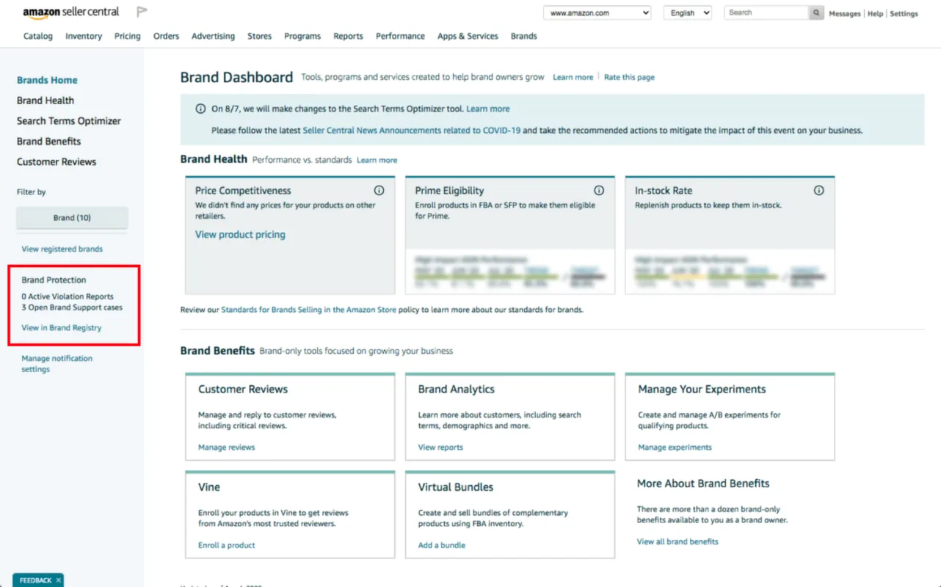Screen dimensions: 941x587
Task: Click View reports in Brand Analytics
Action: tap(440, 448)
